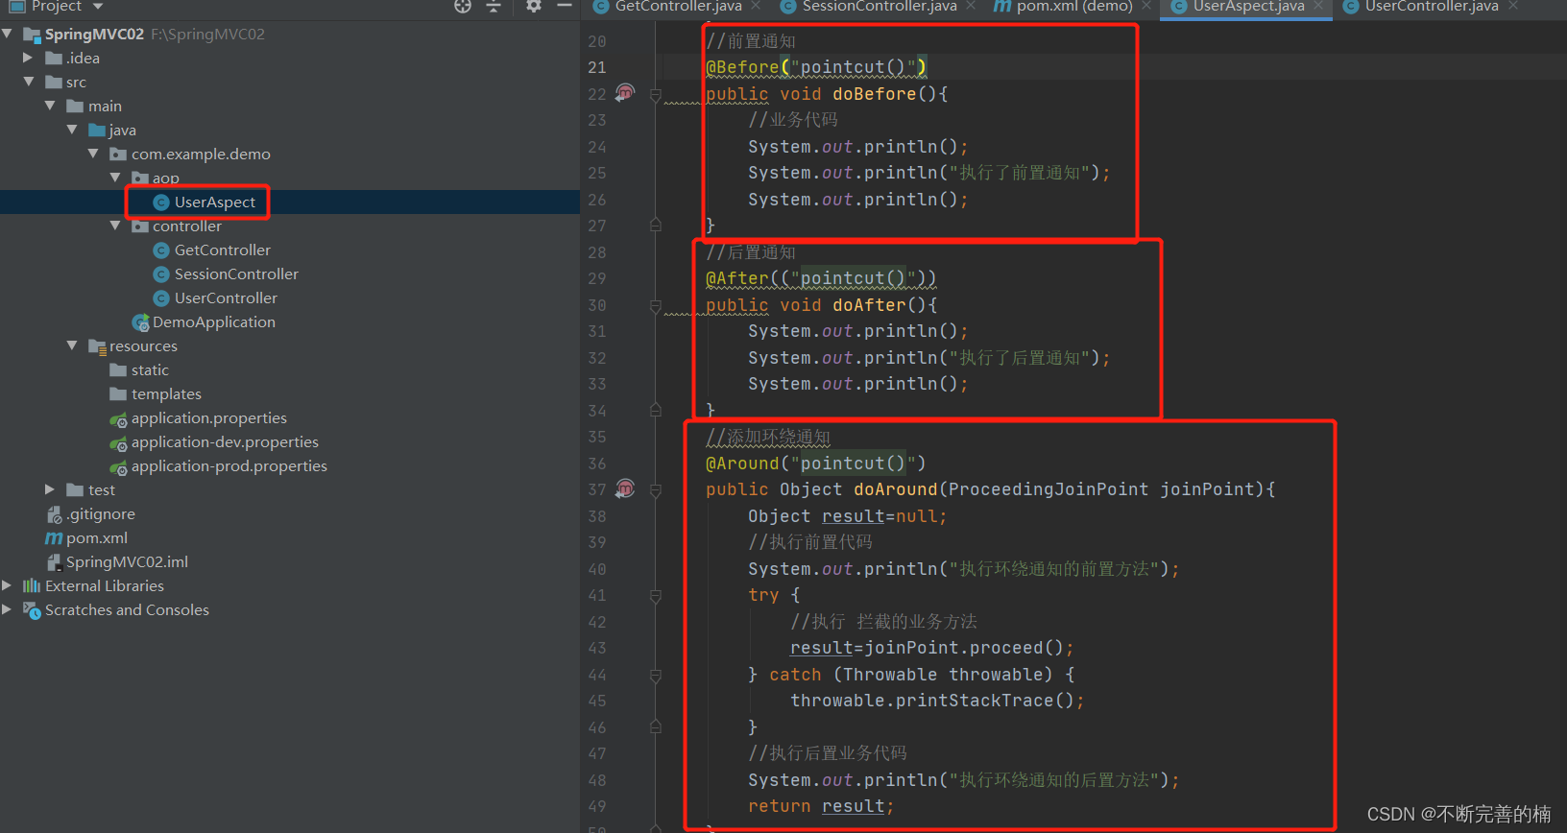Click the External Libraries icon
Screen dimensions: 1567x833
point(32,585)
